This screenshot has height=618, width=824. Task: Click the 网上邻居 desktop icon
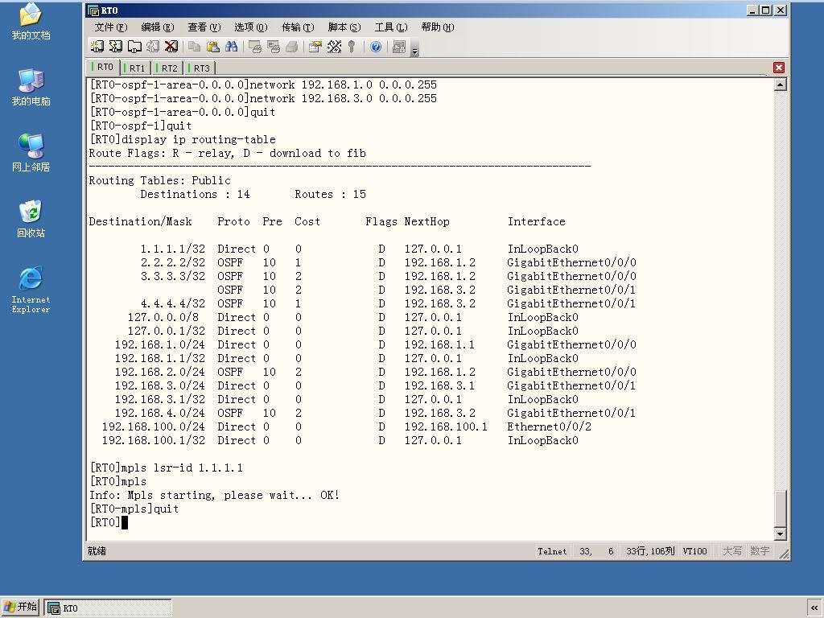pos(31,153)
